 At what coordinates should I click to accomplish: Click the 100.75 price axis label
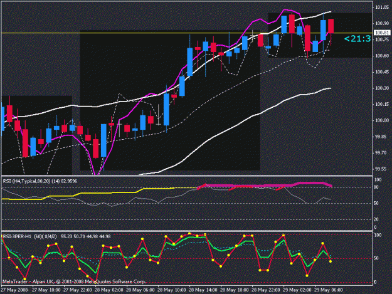(382, 39)
